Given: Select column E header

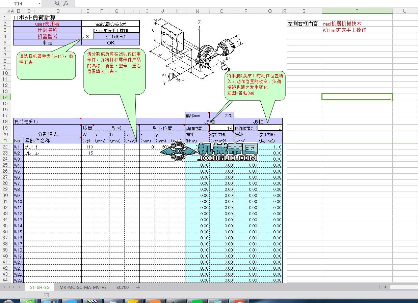Looking at the screenshot, I should pyautogui.click(x=88, y=11).
